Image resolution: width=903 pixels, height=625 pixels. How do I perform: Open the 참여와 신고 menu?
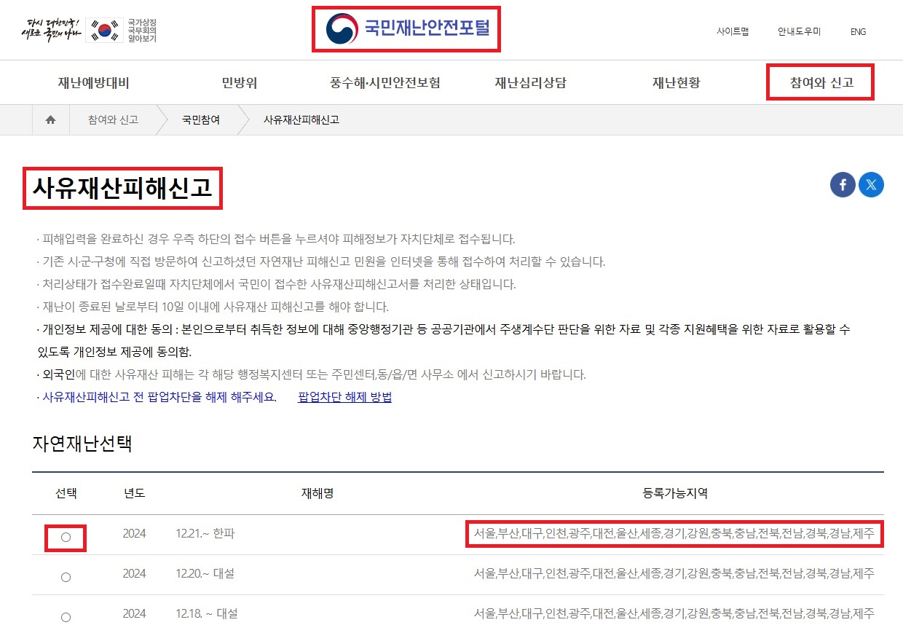pos(820,82)
